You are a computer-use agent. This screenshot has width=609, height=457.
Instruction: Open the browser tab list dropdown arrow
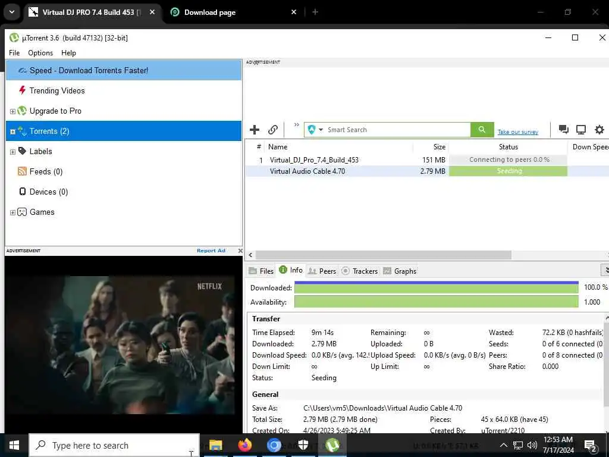[12, 12]
